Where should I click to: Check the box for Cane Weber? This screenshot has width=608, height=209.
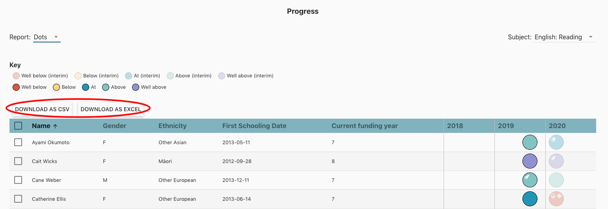(18, 180)
